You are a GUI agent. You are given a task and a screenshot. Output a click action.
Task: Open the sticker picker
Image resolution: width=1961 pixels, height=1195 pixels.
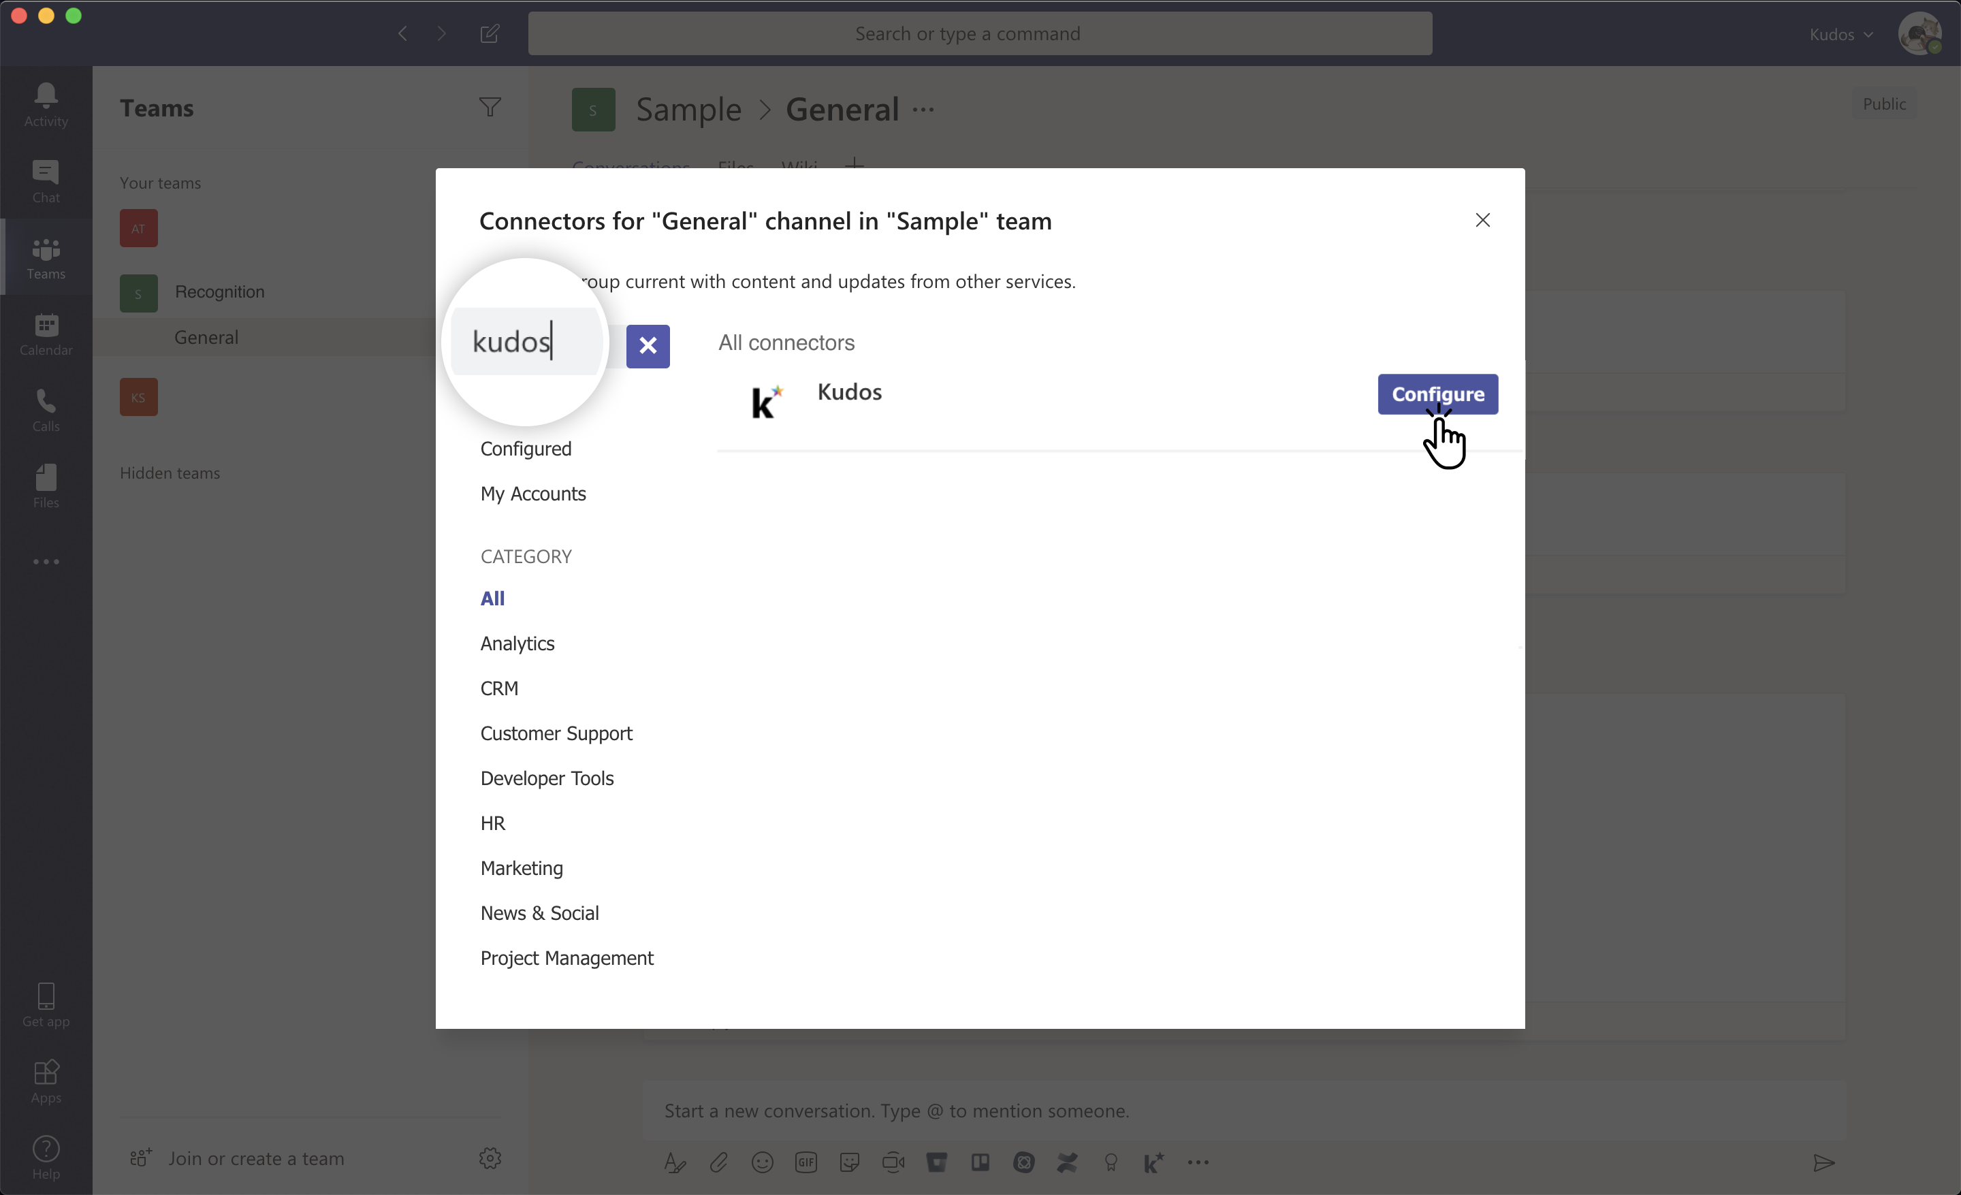[x=849, y=1162]
